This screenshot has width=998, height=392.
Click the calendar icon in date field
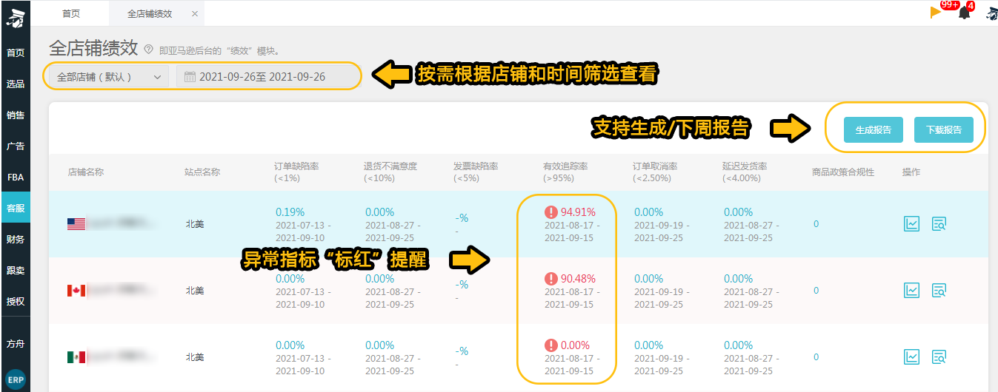pyautogui.click(x=190, y=76)
